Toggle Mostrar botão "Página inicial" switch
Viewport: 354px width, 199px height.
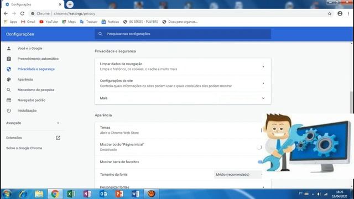point(259,147)
